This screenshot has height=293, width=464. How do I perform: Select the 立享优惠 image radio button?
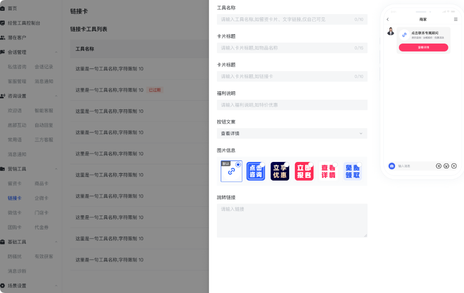point(286,164)
